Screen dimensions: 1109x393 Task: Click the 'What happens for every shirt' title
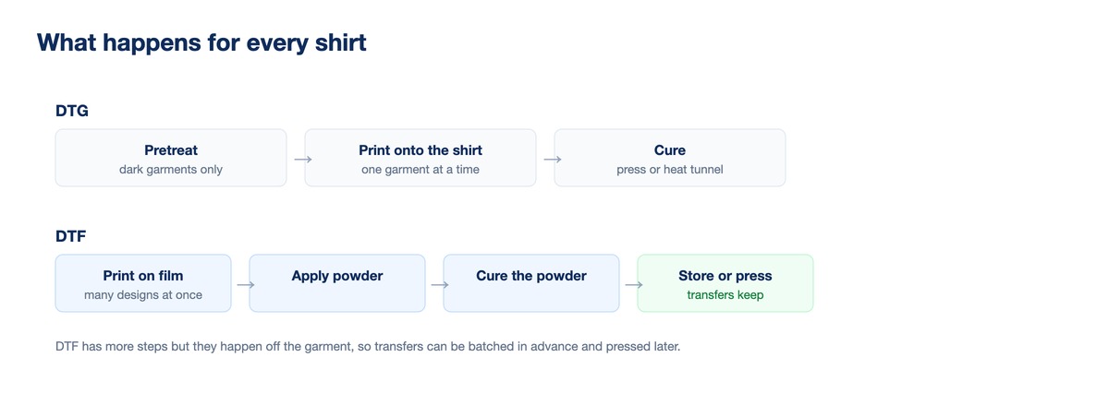pyautogui.click(x=201, y=42)
